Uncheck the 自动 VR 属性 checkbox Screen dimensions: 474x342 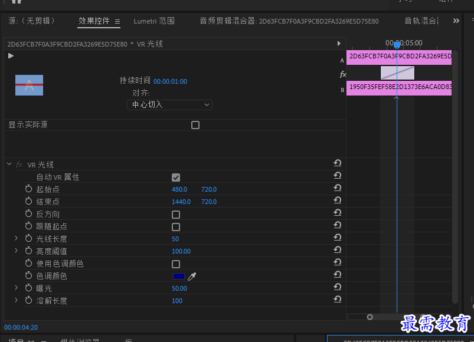(x=176, y=177)
